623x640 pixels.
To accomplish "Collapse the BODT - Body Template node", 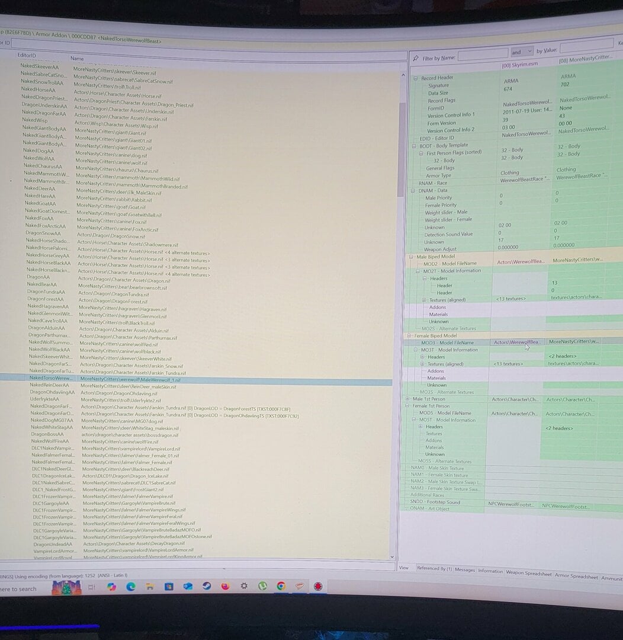I will pos(414,146).
